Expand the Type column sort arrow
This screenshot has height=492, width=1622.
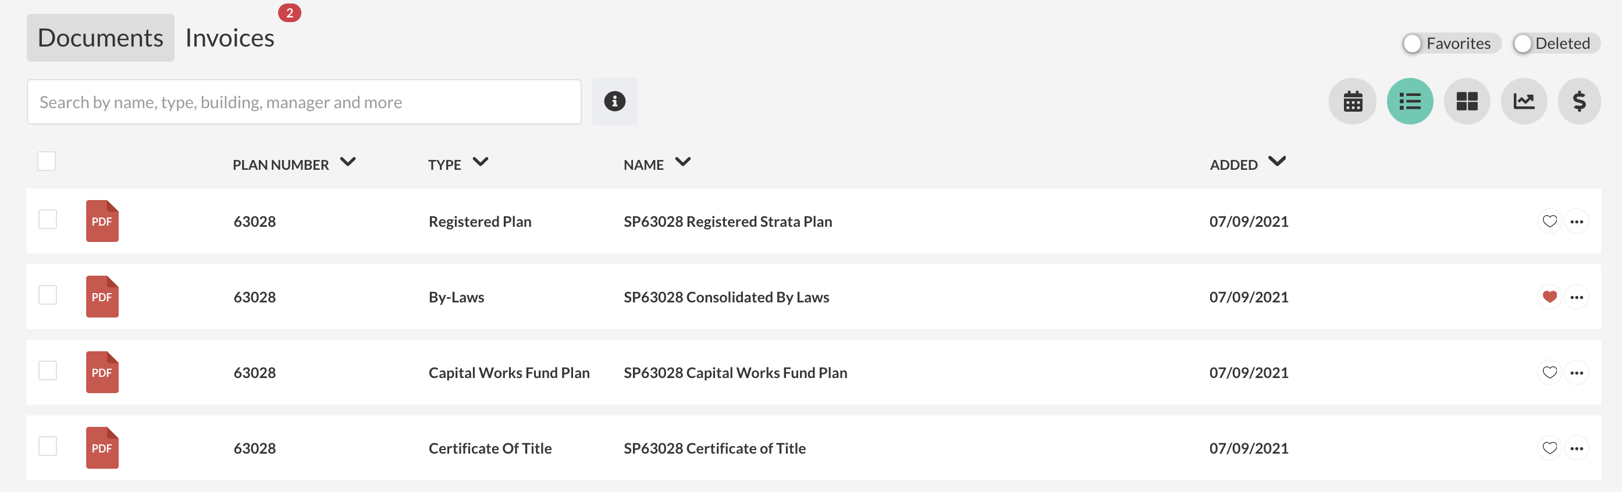[x=481, y=162]
